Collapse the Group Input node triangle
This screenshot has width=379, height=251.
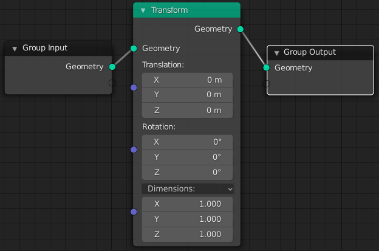15,49
